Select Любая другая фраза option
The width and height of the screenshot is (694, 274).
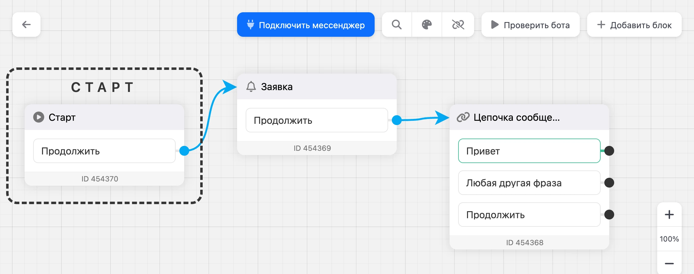point(529,183)
